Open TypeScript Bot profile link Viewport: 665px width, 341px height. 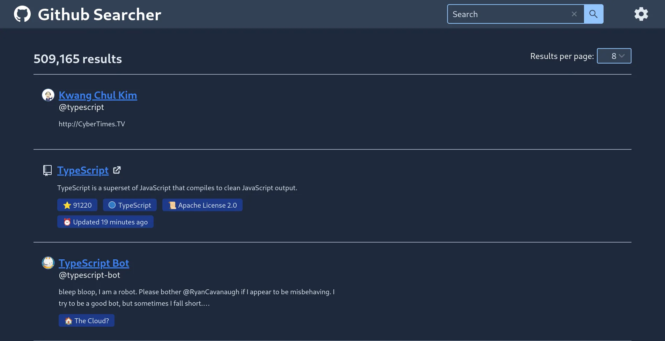(94, 263)
